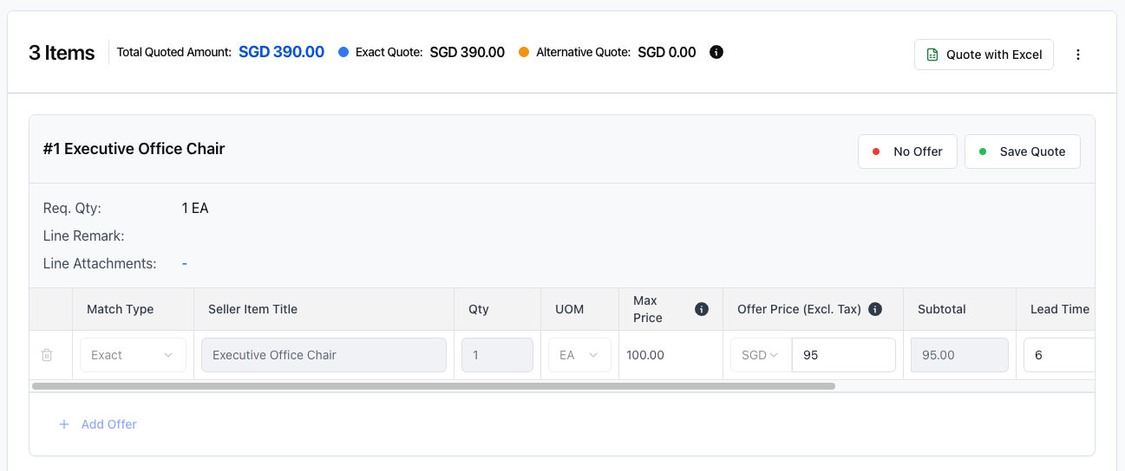Click the Total Quoted Amount SGD 390.00
Screen dimensions: 1125x471
pyautogui.click(x=281, y=52)
